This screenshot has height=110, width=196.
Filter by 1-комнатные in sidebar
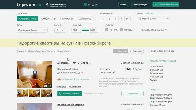point(156,66)
